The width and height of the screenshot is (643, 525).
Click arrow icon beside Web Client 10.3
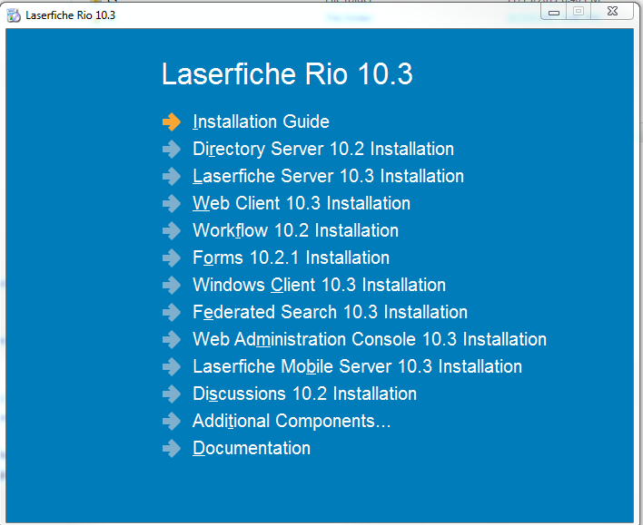[172, 203]
